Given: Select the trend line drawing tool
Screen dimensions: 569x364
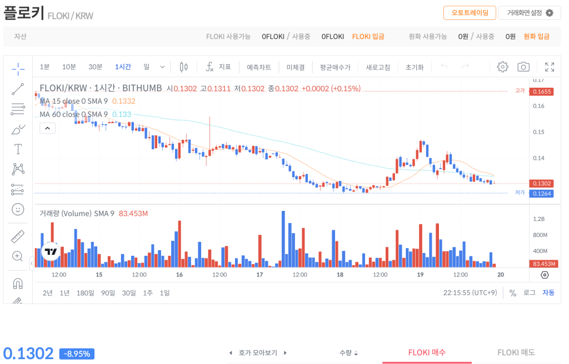Looking at the screenshot, I should (18, 89).
